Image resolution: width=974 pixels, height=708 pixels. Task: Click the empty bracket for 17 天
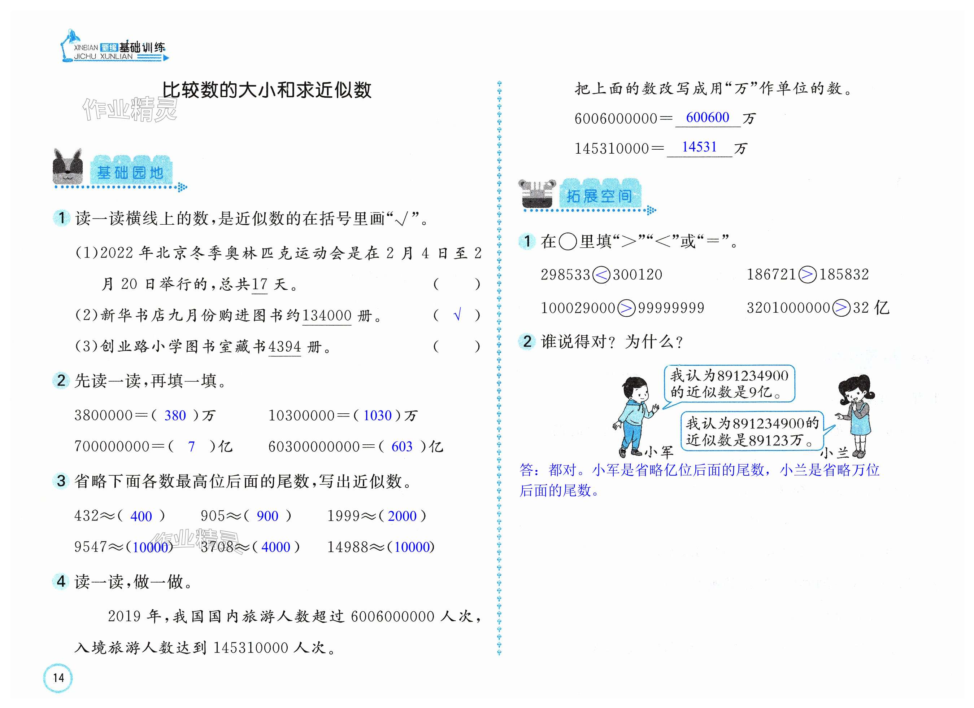tap(457, 284)
